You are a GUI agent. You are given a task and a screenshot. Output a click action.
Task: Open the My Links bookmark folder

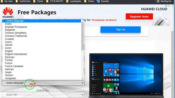(7, 1)
